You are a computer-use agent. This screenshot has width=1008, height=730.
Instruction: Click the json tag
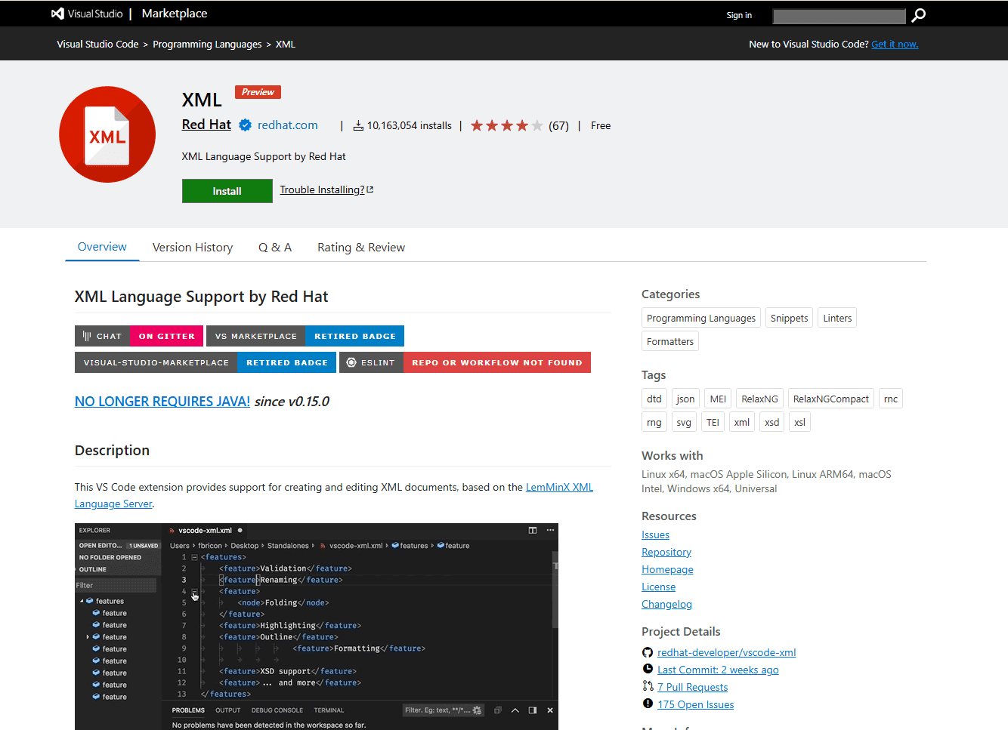click(685, 399)
